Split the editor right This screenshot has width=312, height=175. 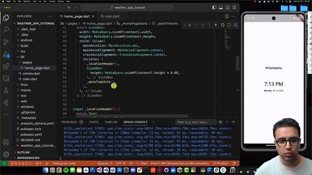point(227,16)
